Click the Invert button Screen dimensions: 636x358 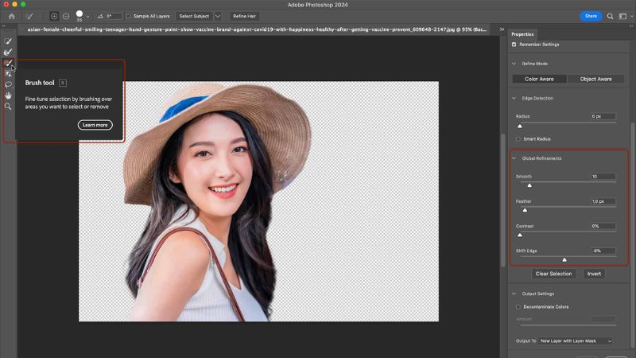(x=594, y=274)
